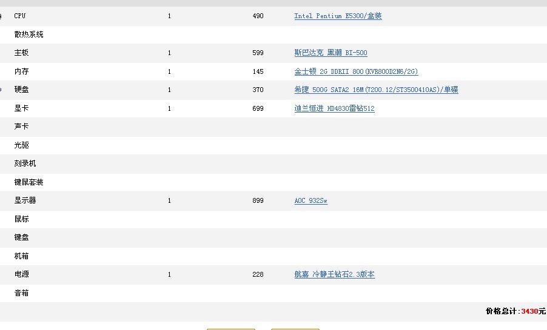The image size is (547, 330).
Task: Click the quantity 1 in the 显卡 row
Action: tap(169, 109)
